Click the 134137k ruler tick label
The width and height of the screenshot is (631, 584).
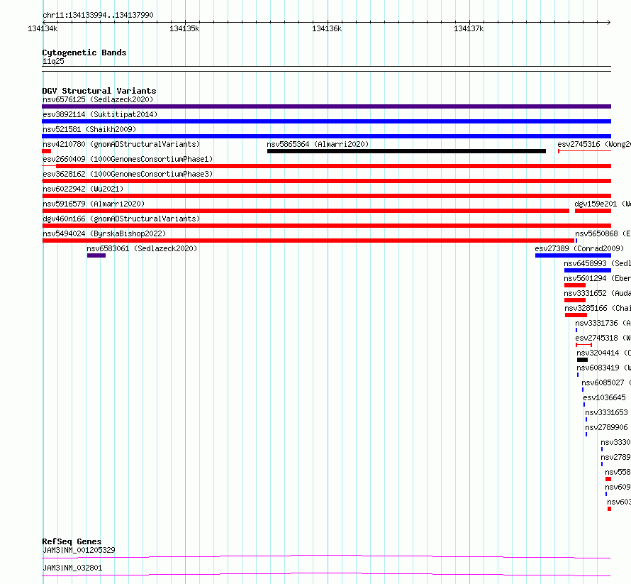click(469, 28)
